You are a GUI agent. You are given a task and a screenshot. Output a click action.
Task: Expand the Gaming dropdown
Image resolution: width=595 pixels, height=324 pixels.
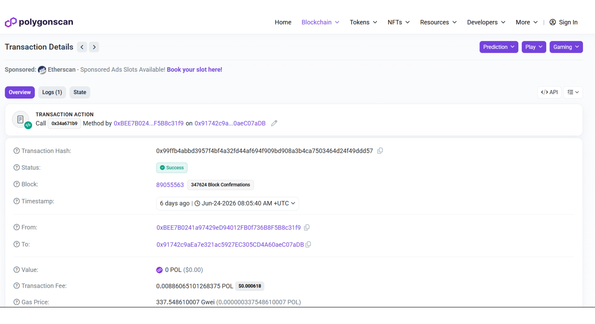566,47
